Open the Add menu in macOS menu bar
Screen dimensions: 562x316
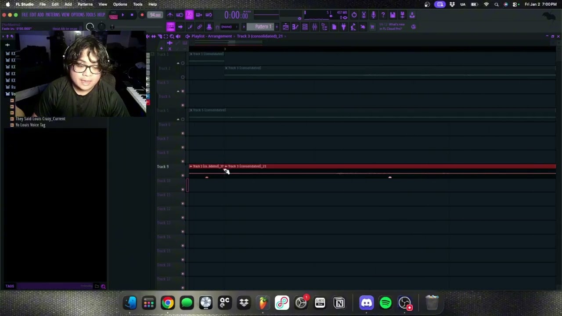pyautogui.click(x=68, y=4)
